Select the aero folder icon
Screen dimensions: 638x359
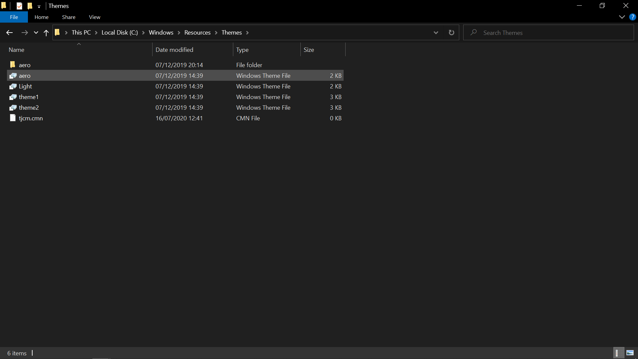[x=13, y=65]
